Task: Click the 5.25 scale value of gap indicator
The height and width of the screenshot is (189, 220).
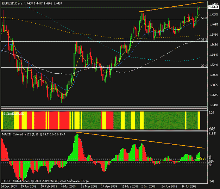Action: coord(212,113)
